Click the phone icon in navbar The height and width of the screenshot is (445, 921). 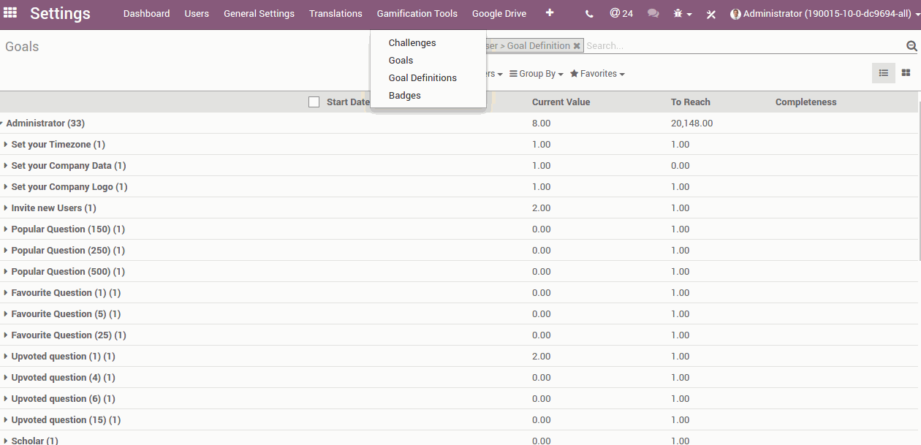[590, 14]
